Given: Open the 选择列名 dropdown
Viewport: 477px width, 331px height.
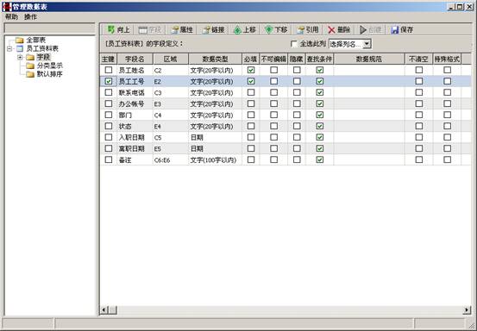Looking at the screenshot, I should pyautogui.click(x=367, y=44).
